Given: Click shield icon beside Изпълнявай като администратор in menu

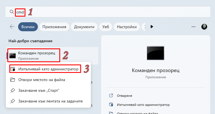Looking at the screenshot, I should click(13, 69).
